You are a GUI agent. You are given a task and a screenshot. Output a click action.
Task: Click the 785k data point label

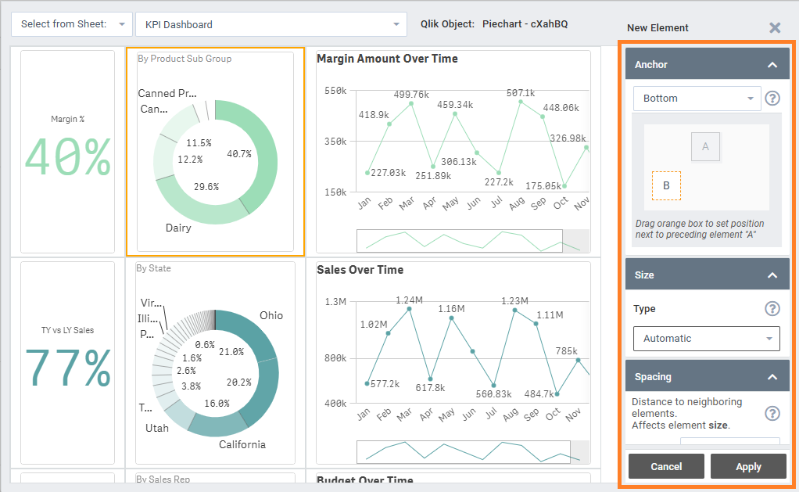(x=567, y=351)
